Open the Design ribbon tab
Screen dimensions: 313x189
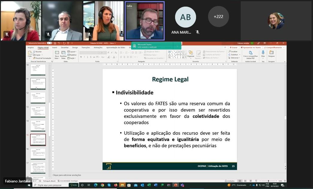75,47
